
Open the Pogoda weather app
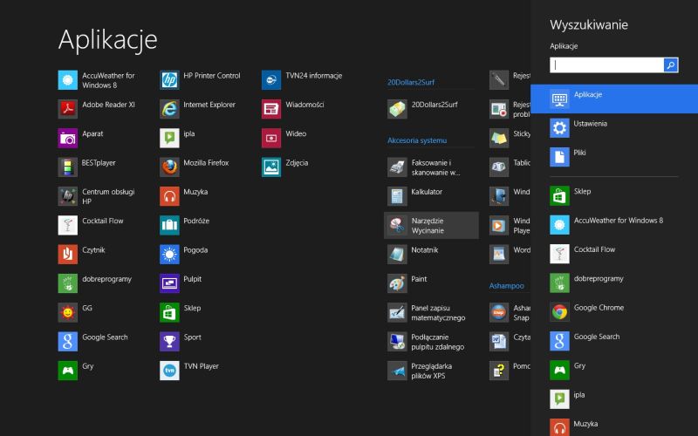click(x=184, y=254)
